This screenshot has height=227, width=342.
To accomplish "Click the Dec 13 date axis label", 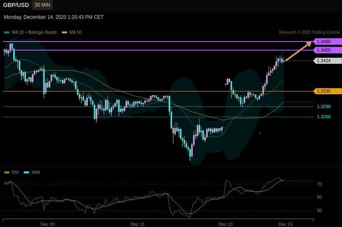I will pos(226,224).
